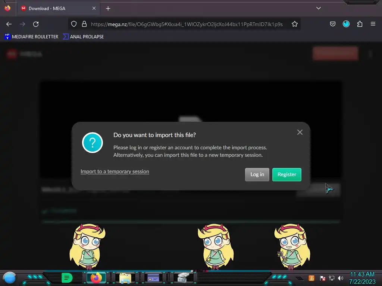Go back with the browser back arrow
382x286 pixels.
click(9, 24)
